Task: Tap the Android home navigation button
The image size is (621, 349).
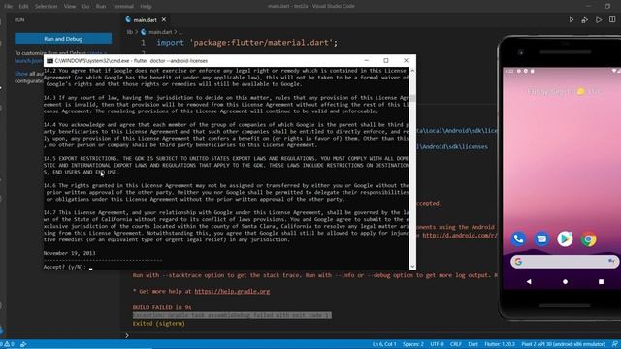Action: [x=565, y=282]
